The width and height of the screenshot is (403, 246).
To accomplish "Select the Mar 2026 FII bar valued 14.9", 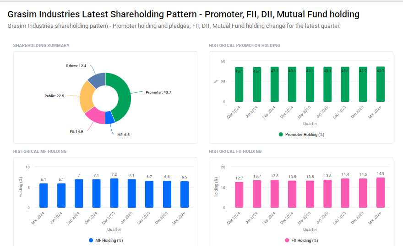I will tap(381, 193).
